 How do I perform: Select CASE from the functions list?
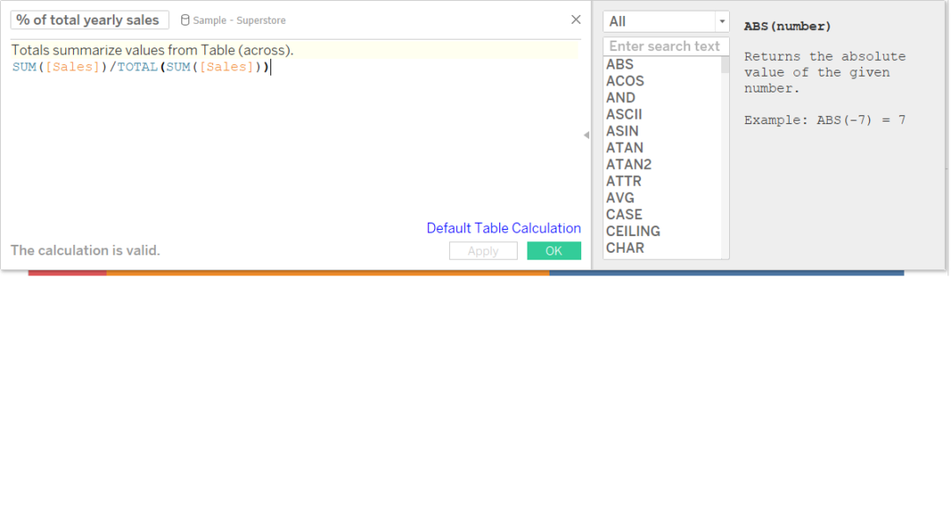click(623, 214)
